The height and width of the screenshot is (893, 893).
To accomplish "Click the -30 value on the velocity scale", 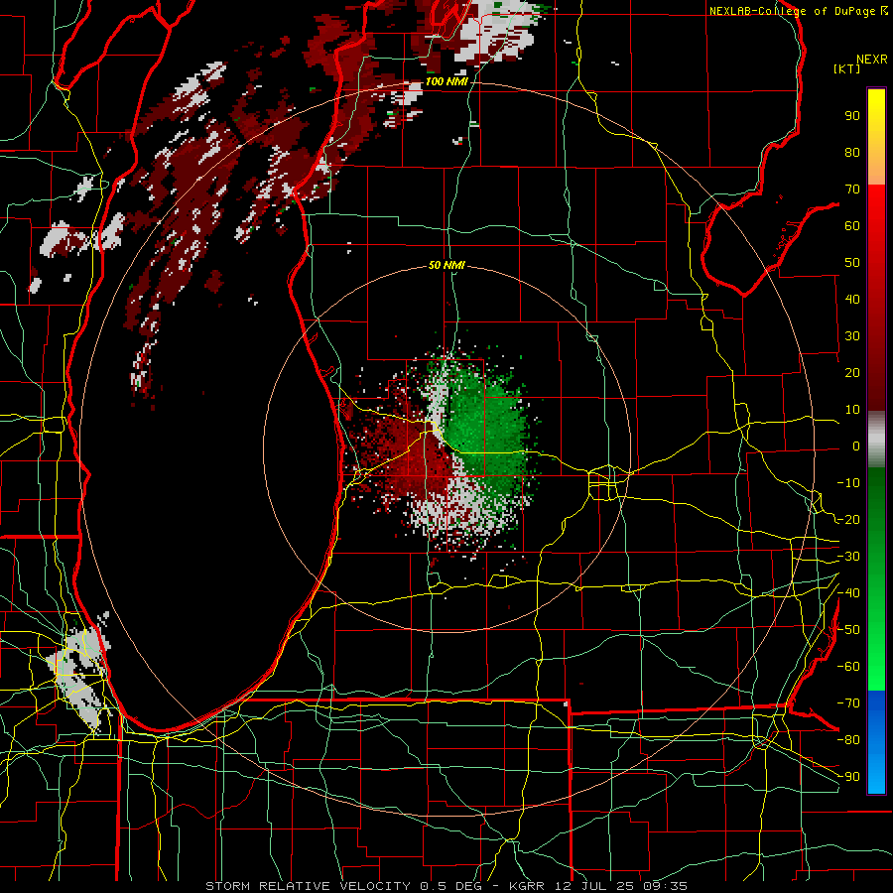I will click(848, 557).
